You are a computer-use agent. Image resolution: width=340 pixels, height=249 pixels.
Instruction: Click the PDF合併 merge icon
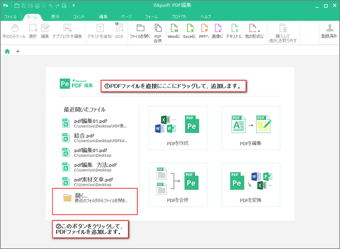coord(158,33)
